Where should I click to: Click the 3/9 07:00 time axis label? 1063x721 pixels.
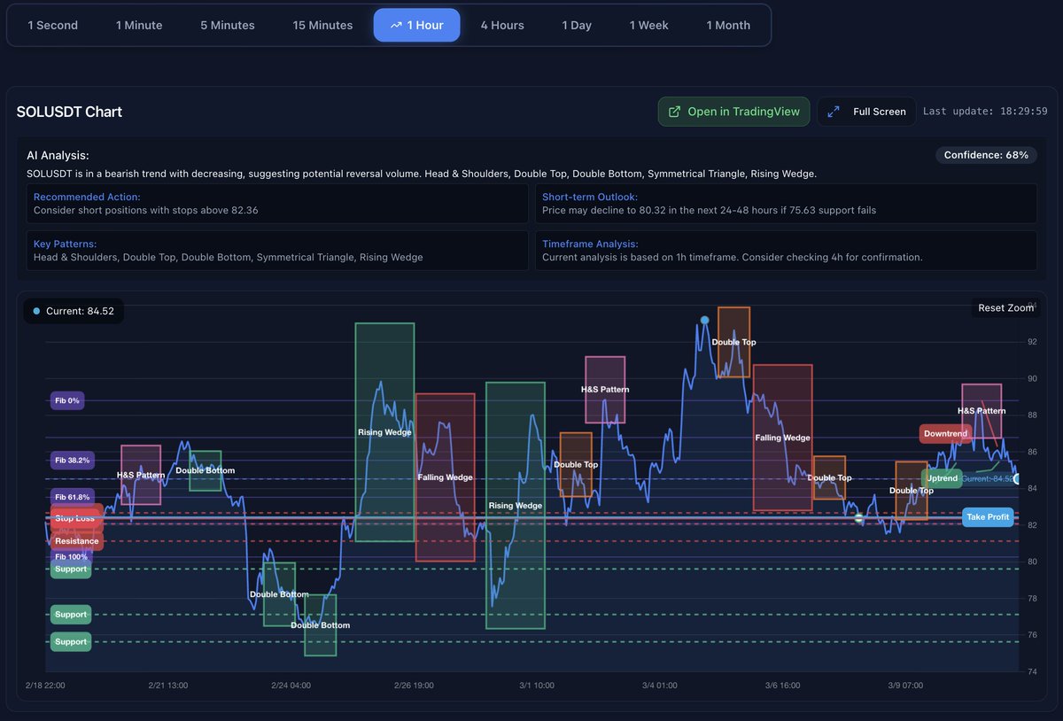tap(905, 685)
